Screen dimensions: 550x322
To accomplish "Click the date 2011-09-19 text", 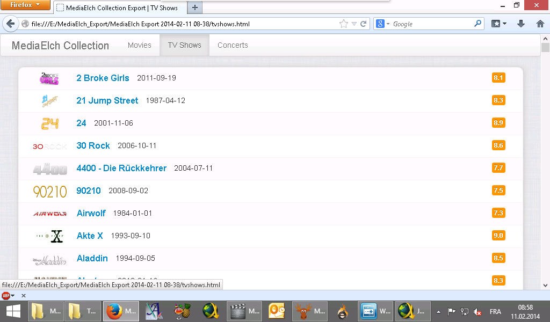I will (x=156, y=78).
